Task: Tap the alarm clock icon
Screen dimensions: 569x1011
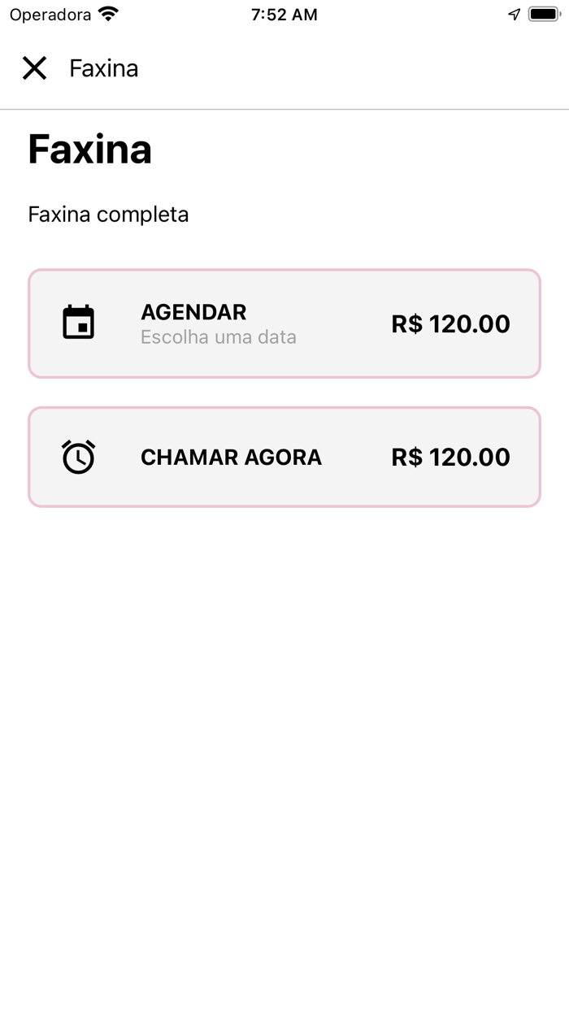Action: [x=79, y=457]
